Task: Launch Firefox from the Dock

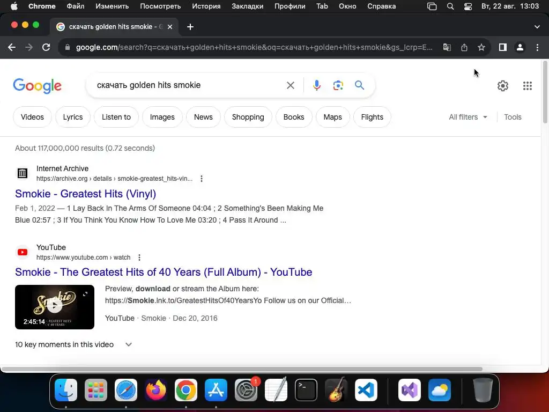Action: pos(156,390)
